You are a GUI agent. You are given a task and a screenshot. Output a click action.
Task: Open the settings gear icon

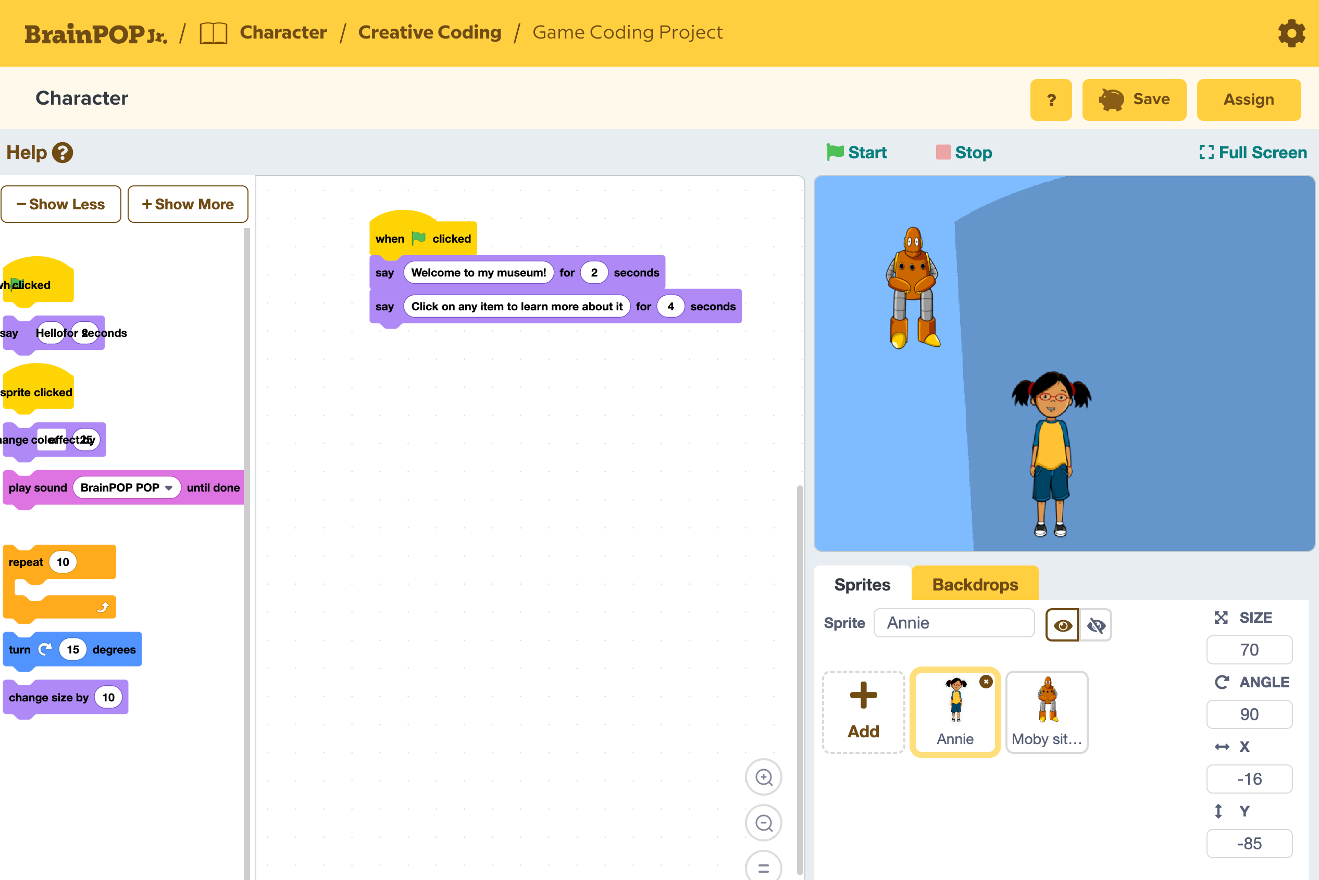coord(1291,33)
